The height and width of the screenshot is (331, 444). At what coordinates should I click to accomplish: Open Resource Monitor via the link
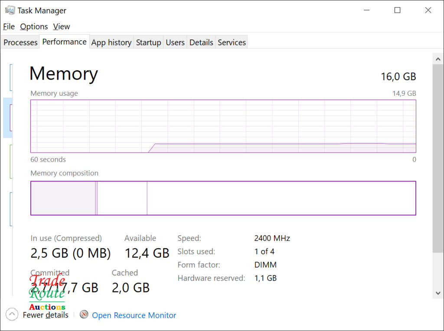pyautogui.click(x=134, y=315)
